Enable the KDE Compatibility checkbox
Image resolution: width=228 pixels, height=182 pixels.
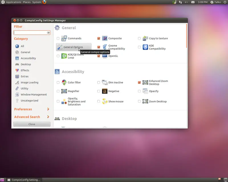pos(139,47)
